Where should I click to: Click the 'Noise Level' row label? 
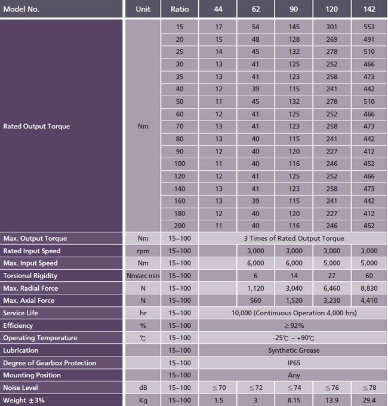coord(61,387)
